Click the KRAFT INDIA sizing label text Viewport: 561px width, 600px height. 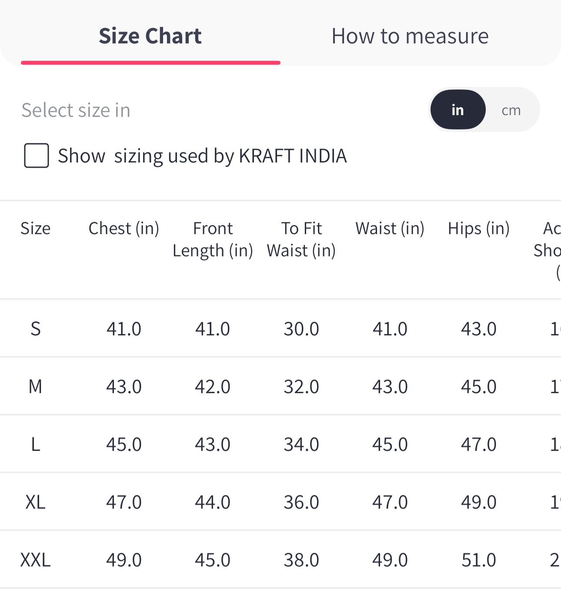click(x=202, y=156)
